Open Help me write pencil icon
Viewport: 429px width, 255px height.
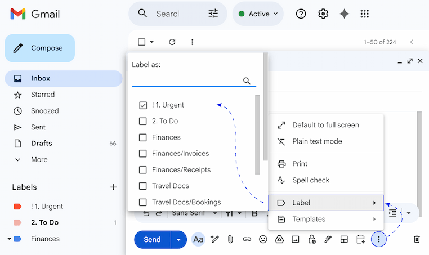click(214, 239)
